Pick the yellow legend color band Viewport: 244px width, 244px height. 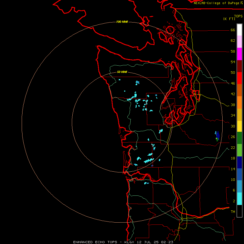tap(239, 126)
